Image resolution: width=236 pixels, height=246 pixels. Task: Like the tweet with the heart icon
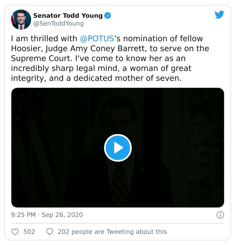click(15, 232)
